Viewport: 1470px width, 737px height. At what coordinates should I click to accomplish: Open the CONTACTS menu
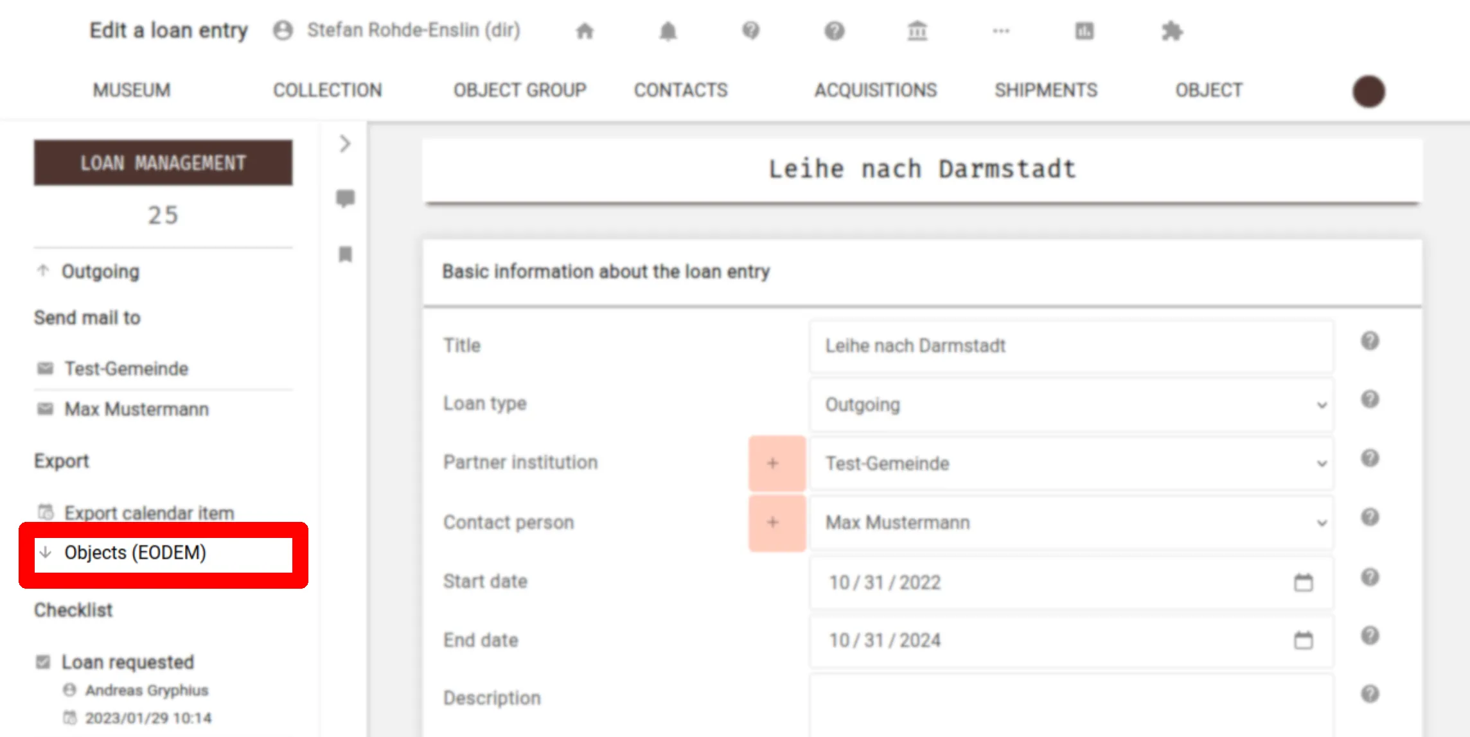click(x=680, y=90)
